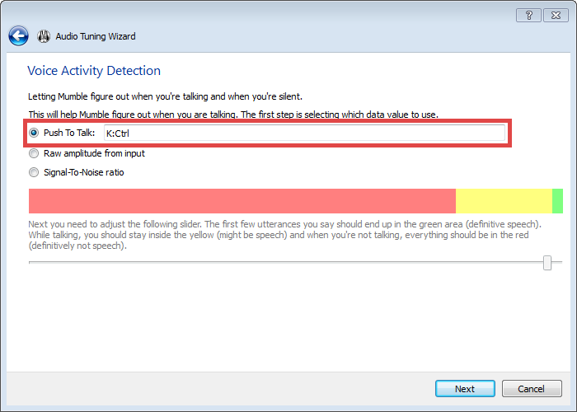Select the Push To Talk radio button
The width and height of the screenshot is (577, 412).
34,133
